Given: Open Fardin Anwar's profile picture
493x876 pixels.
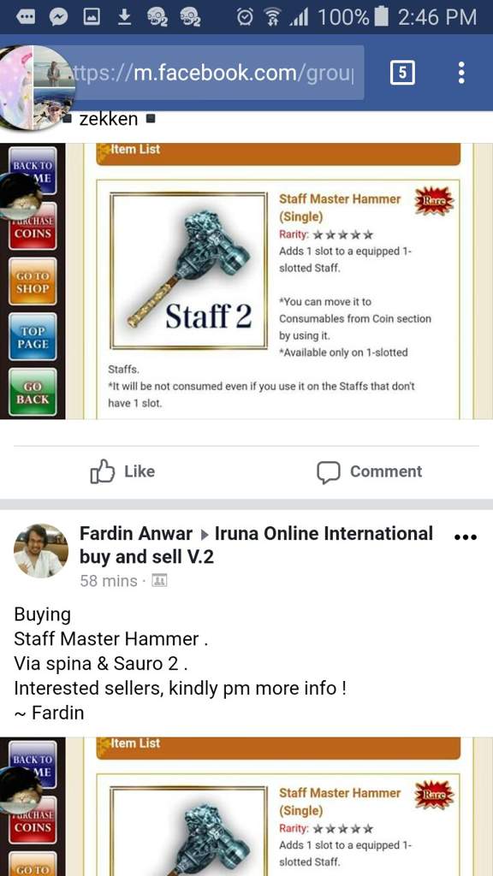Looking at the screenshot, I should (41, 550).
